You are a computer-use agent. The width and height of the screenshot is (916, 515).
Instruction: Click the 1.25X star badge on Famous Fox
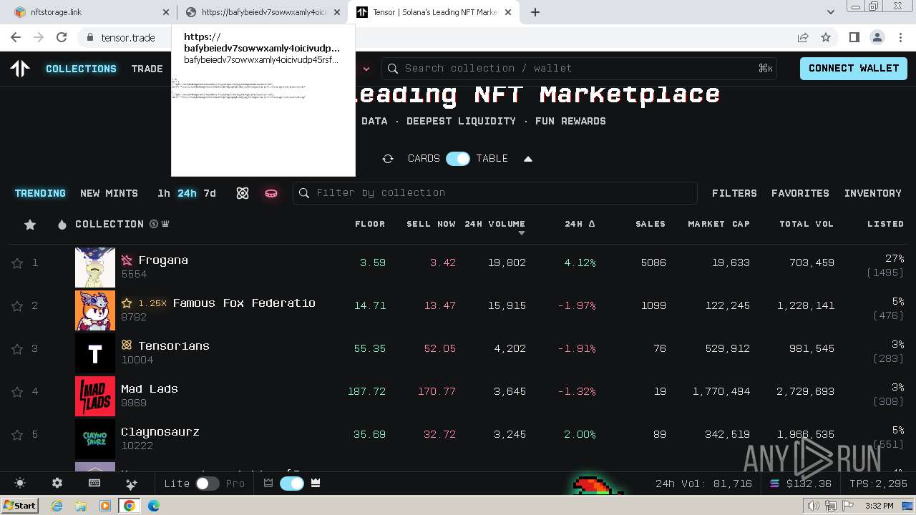144,303
